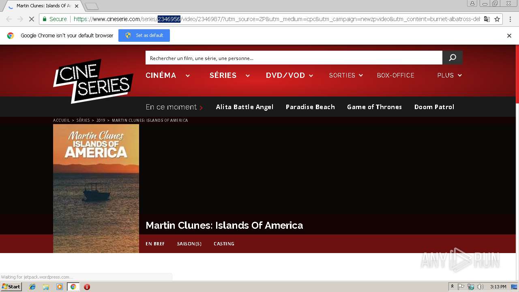Open the Chrome profile icon
This screenshot has height=292, width=519.
click(472, 3)
